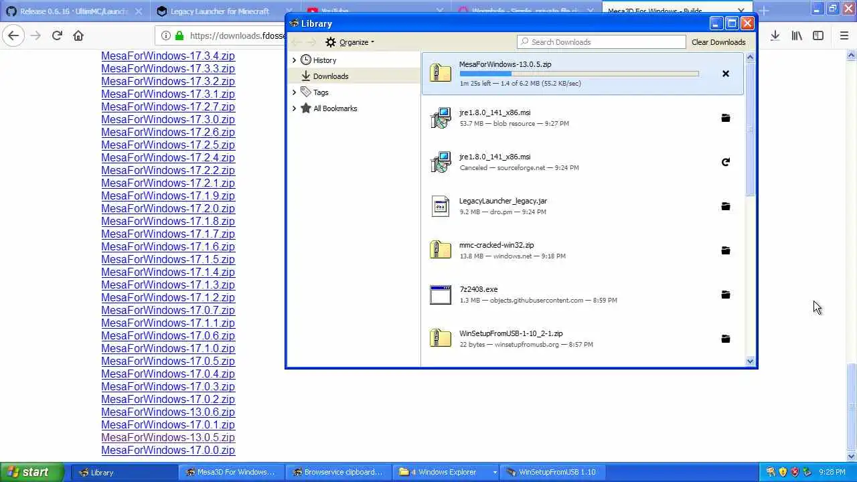Open containing folder for 7z2408.exe
Viewport: 857px width, 482px height.
pos(726,295)
